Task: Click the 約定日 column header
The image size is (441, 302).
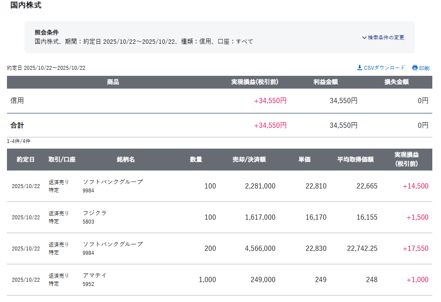Action: 26,159
